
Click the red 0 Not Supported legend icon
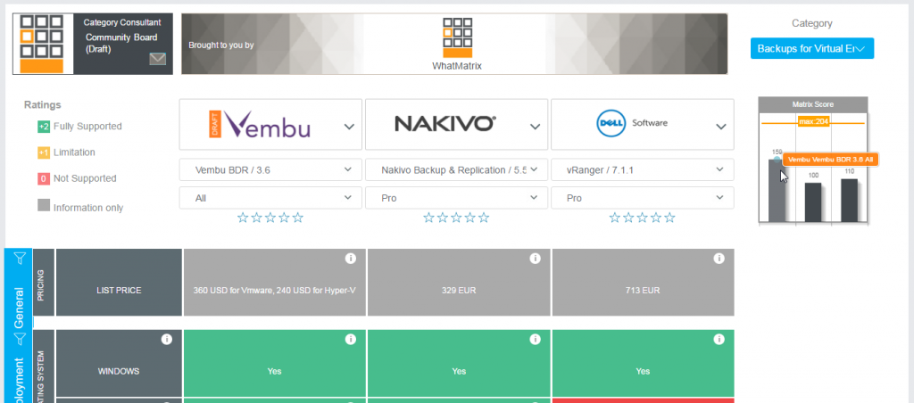(x=44, y=179)
